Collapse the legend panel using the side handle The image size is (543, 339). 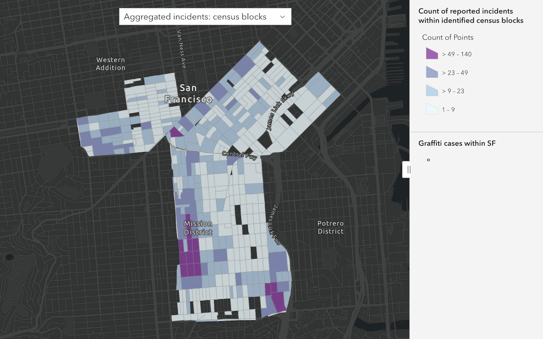coord(407,169)
